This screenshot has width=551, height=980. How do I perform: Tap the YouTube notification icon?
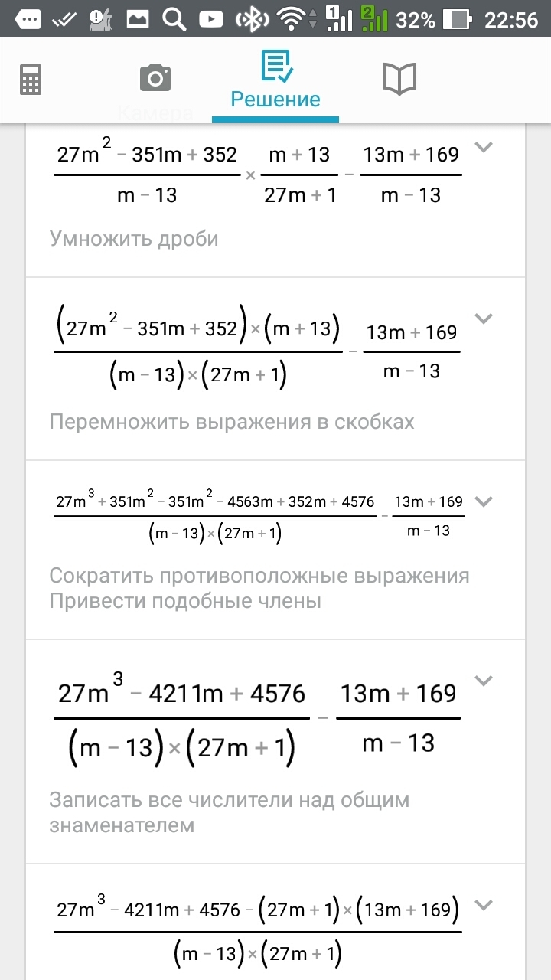click(211, 19)
